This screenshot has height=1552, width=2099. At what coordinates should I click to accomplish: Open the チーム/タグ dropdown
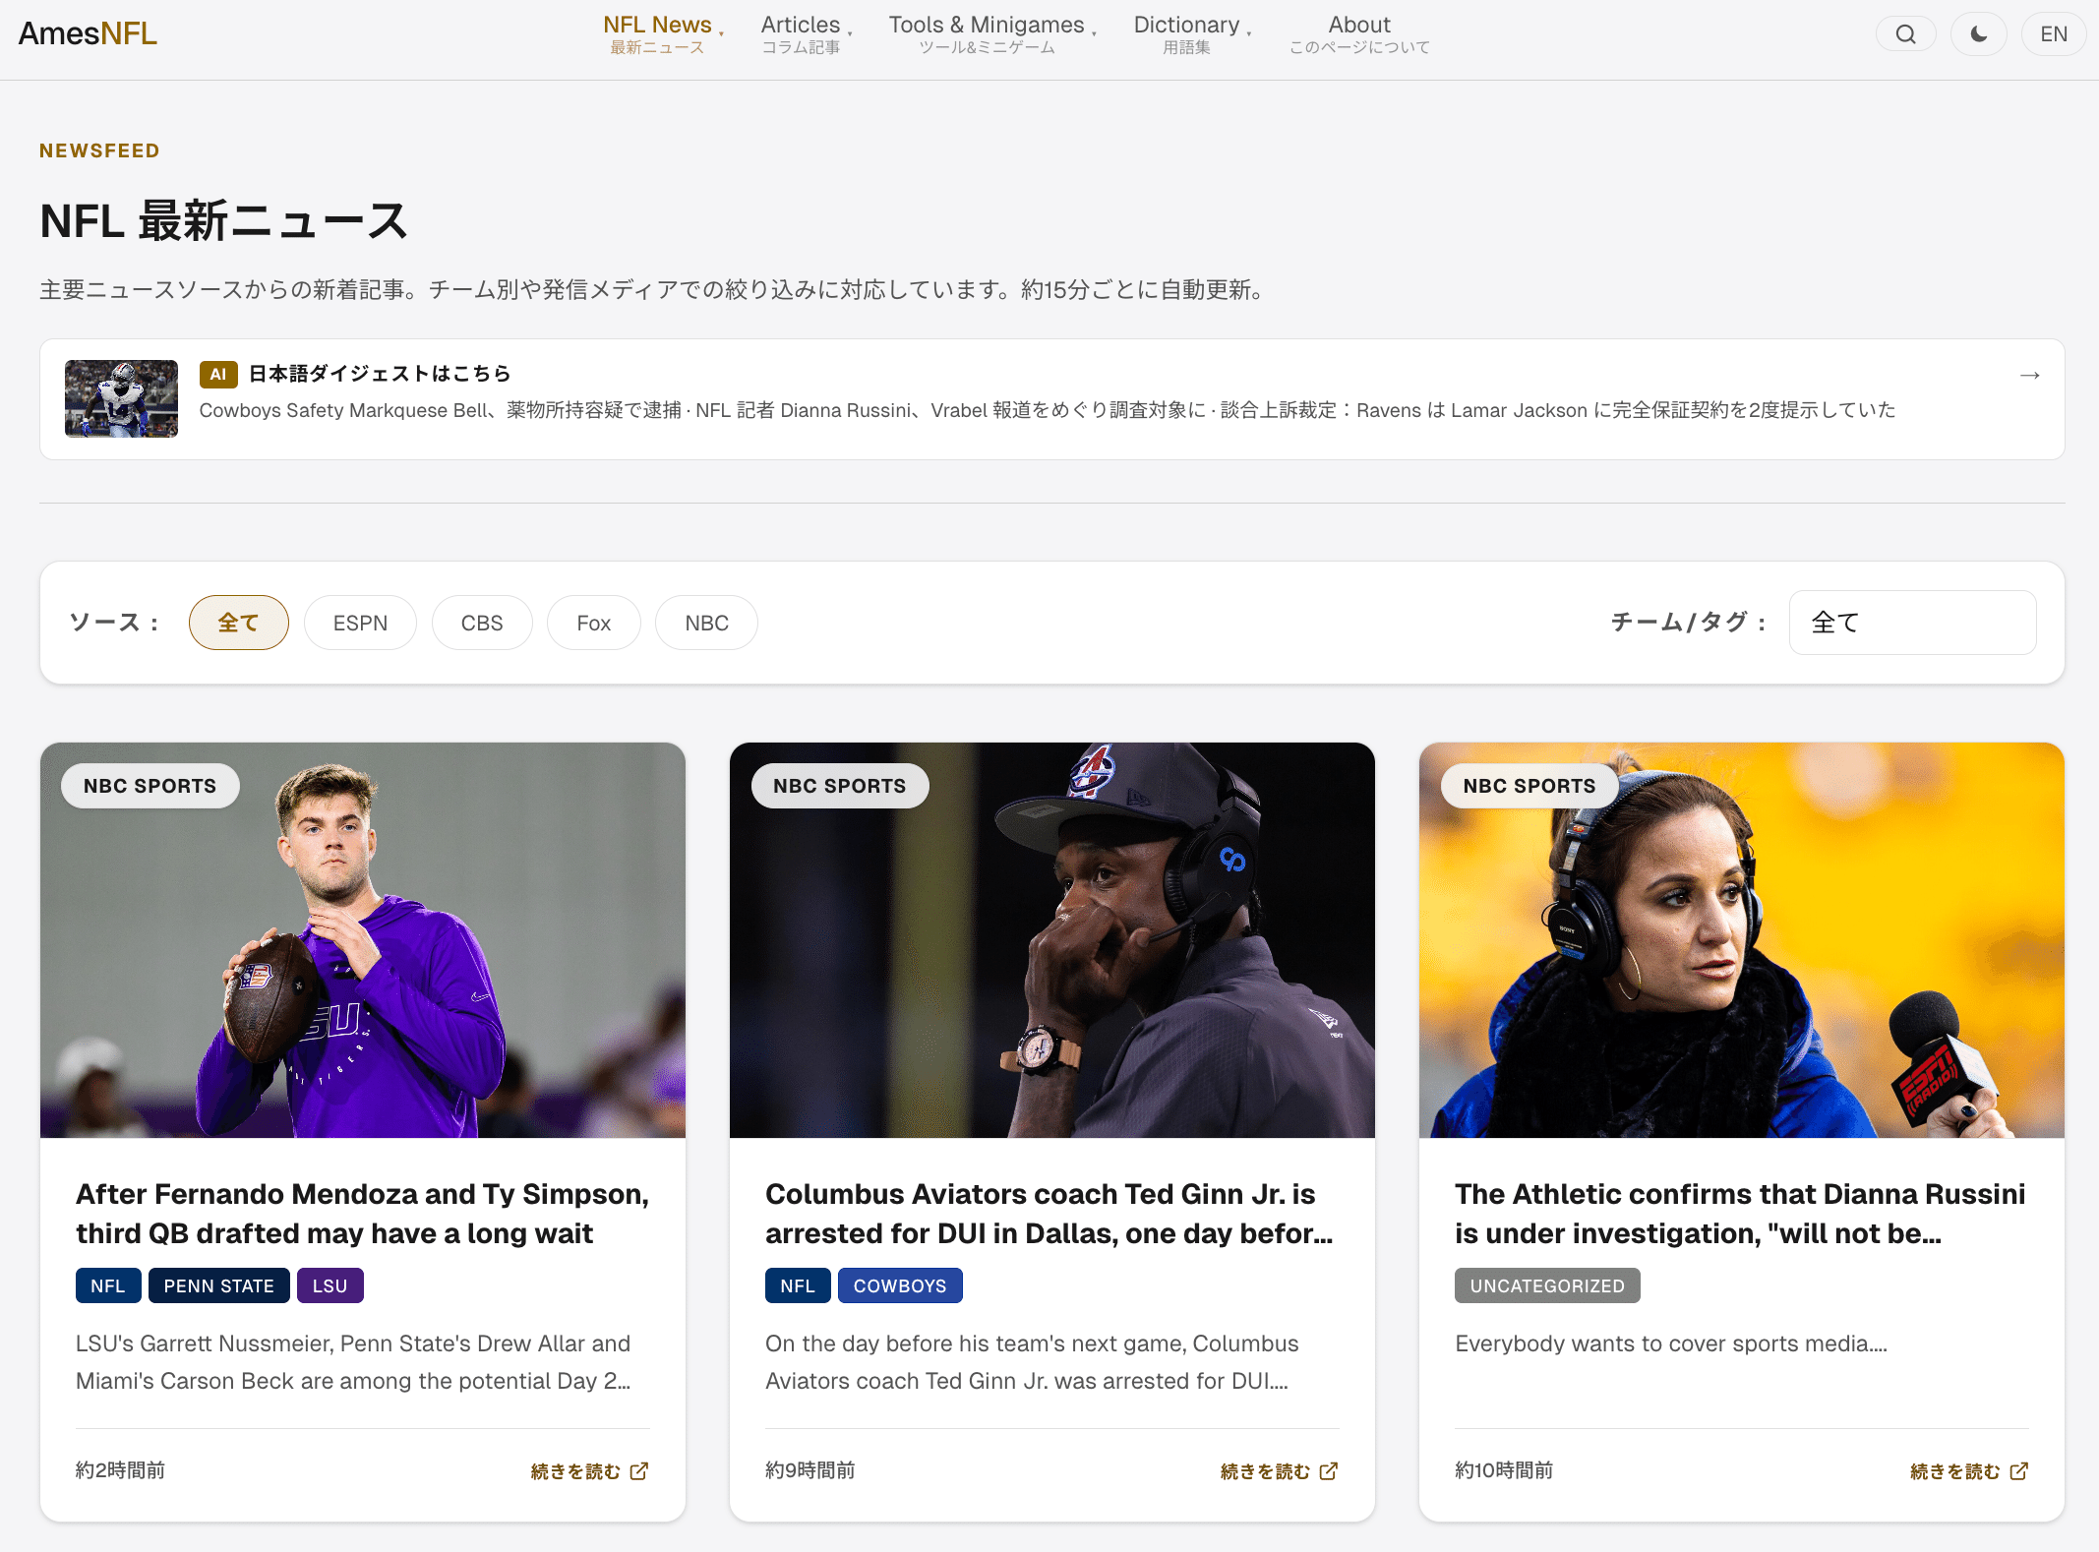coord(1911,623)
